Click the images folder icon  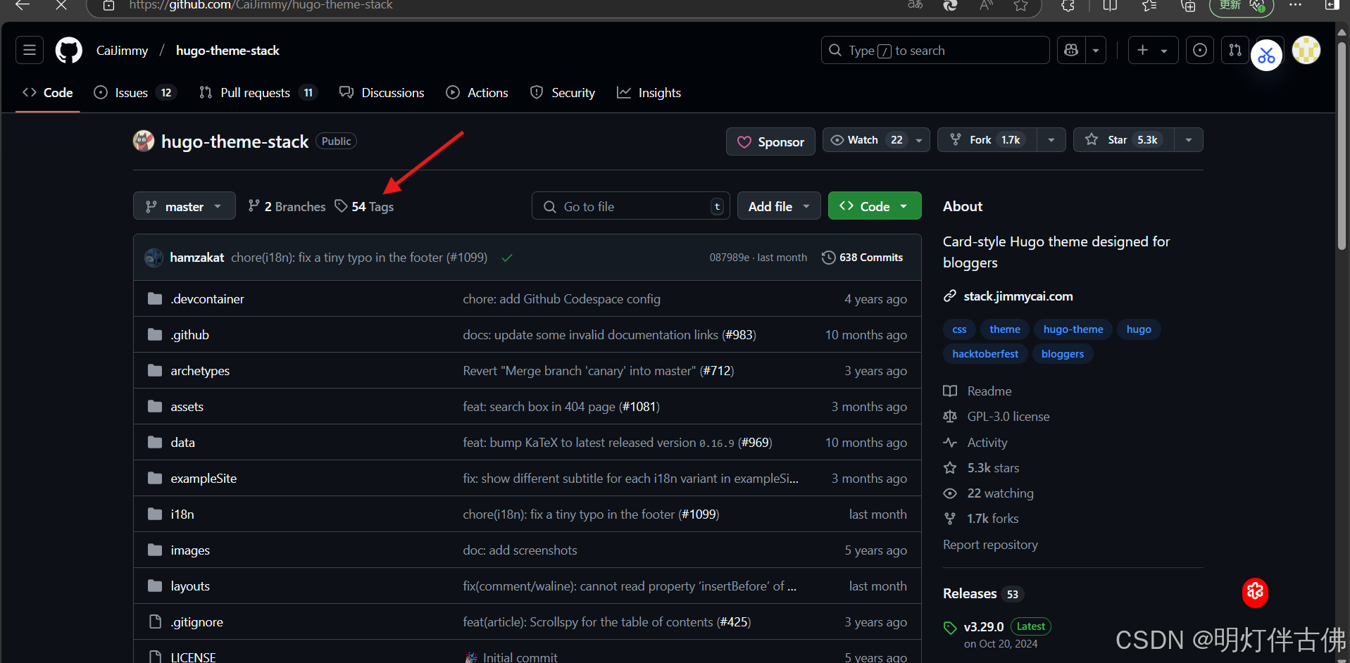pos(155,550)
